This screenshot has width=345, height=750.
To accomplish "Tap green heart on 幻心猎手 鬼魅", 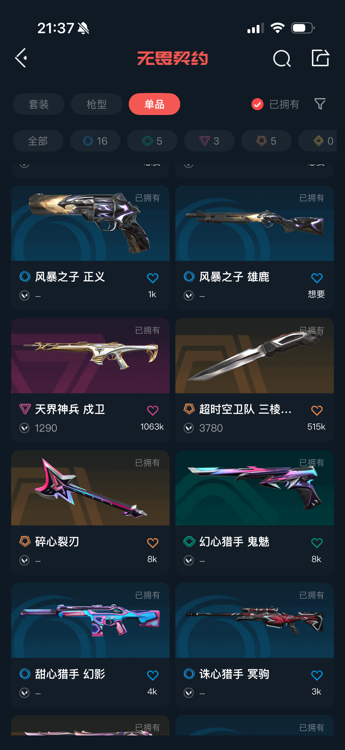I will (x=317, y=543).
